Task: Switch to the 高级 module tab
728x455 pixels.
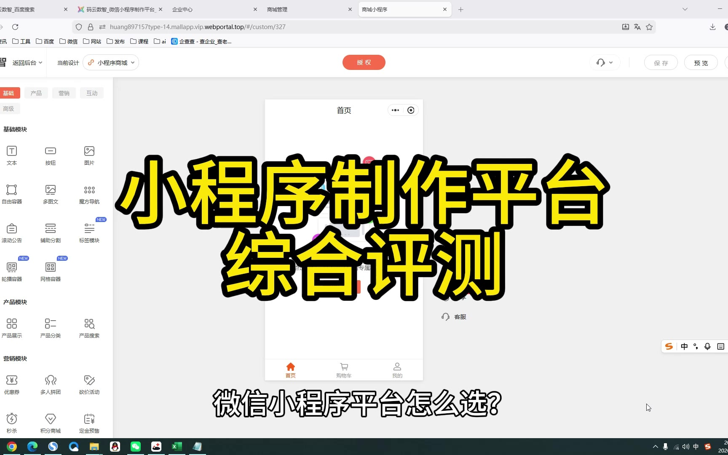Action: click(x=9, y=109)
